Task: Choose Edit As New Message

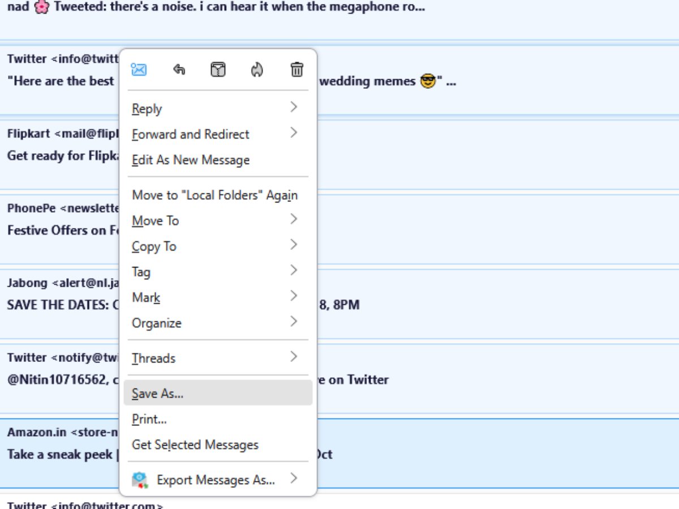Action: (x=218, y=159)
